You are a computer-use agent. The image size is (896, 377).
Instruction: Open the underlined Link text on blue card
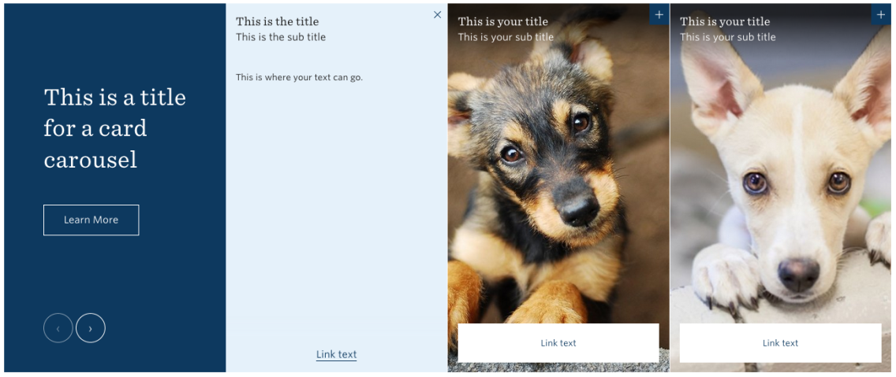pos(337,354)
